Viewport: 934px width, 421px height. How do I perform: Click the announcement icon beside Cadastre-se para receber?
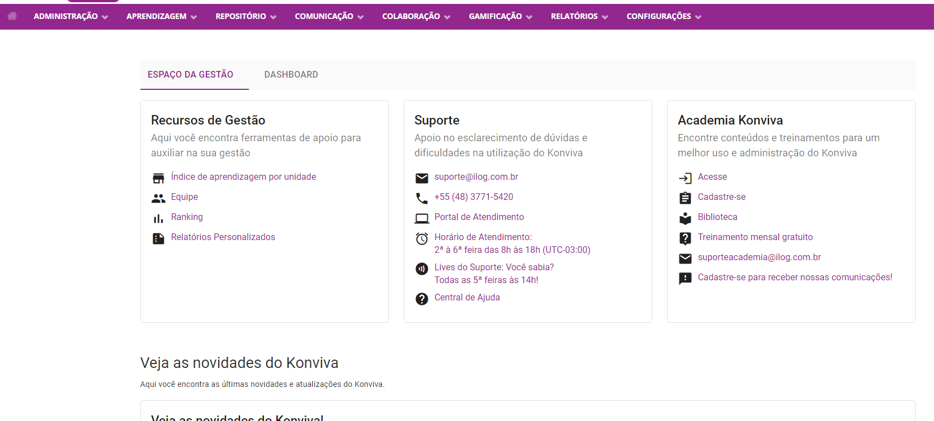pos(685,279)
